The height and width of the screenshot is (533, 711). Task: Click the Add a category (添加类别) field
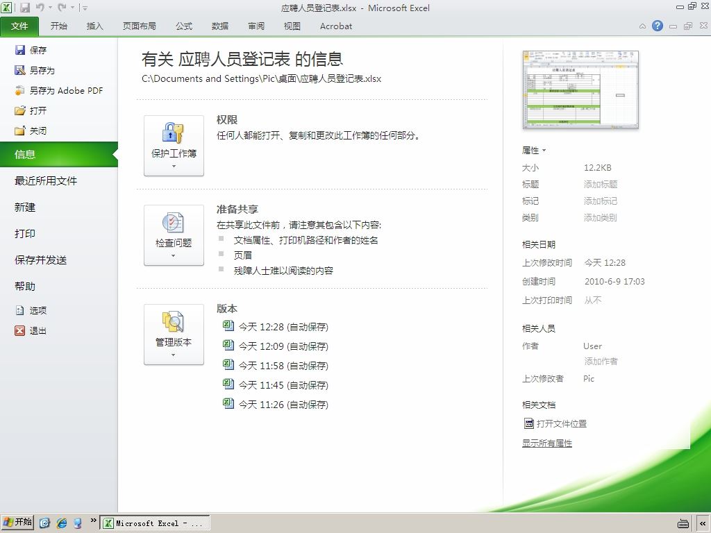click(601, 217)
